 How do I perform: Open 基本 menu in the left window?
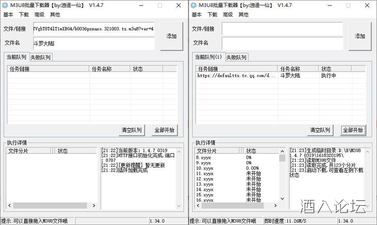coord(8,15)
